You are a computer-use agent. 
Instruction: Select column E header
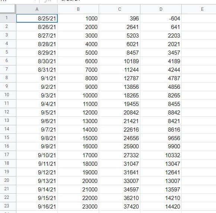(x=199, y=9)
